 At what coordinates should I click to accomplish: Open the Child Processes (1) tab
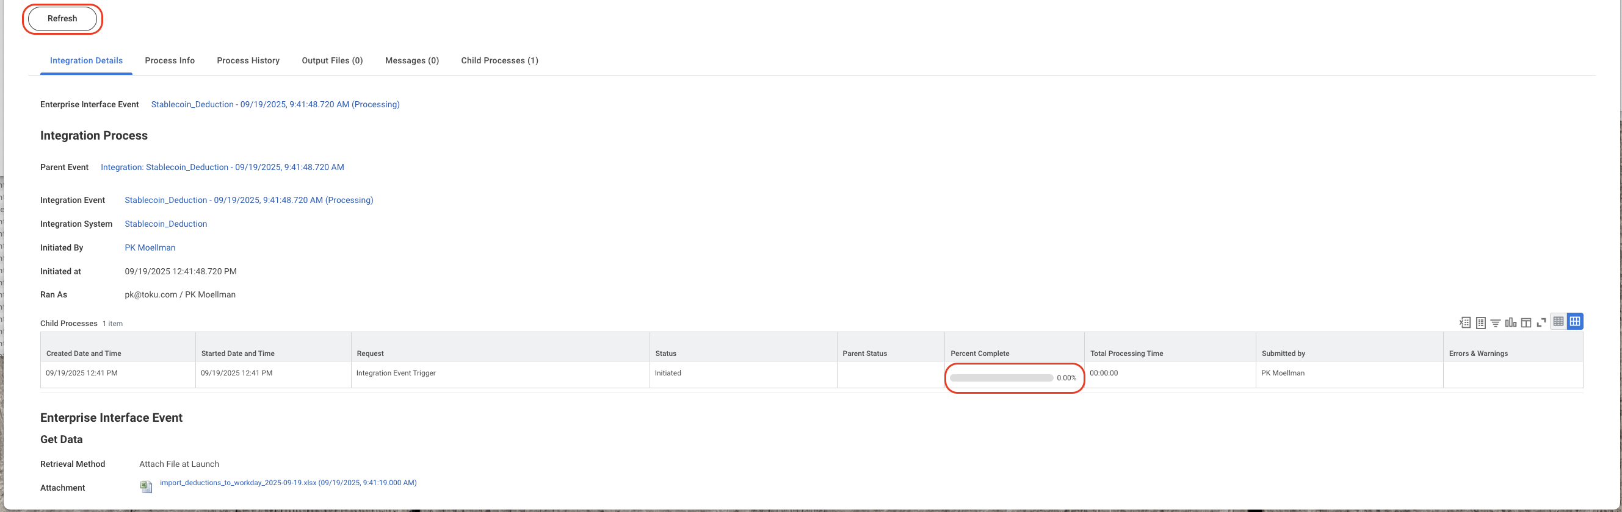(499, 61)
